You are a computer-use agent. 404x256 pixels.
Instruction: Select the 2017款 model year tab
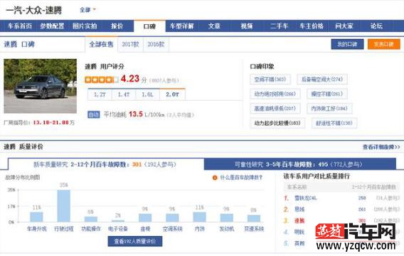tap(130, 45)
